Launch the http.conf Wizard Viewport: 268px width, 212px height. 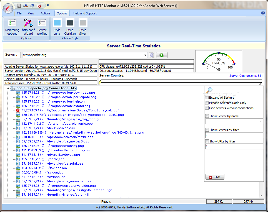point(28,27)
